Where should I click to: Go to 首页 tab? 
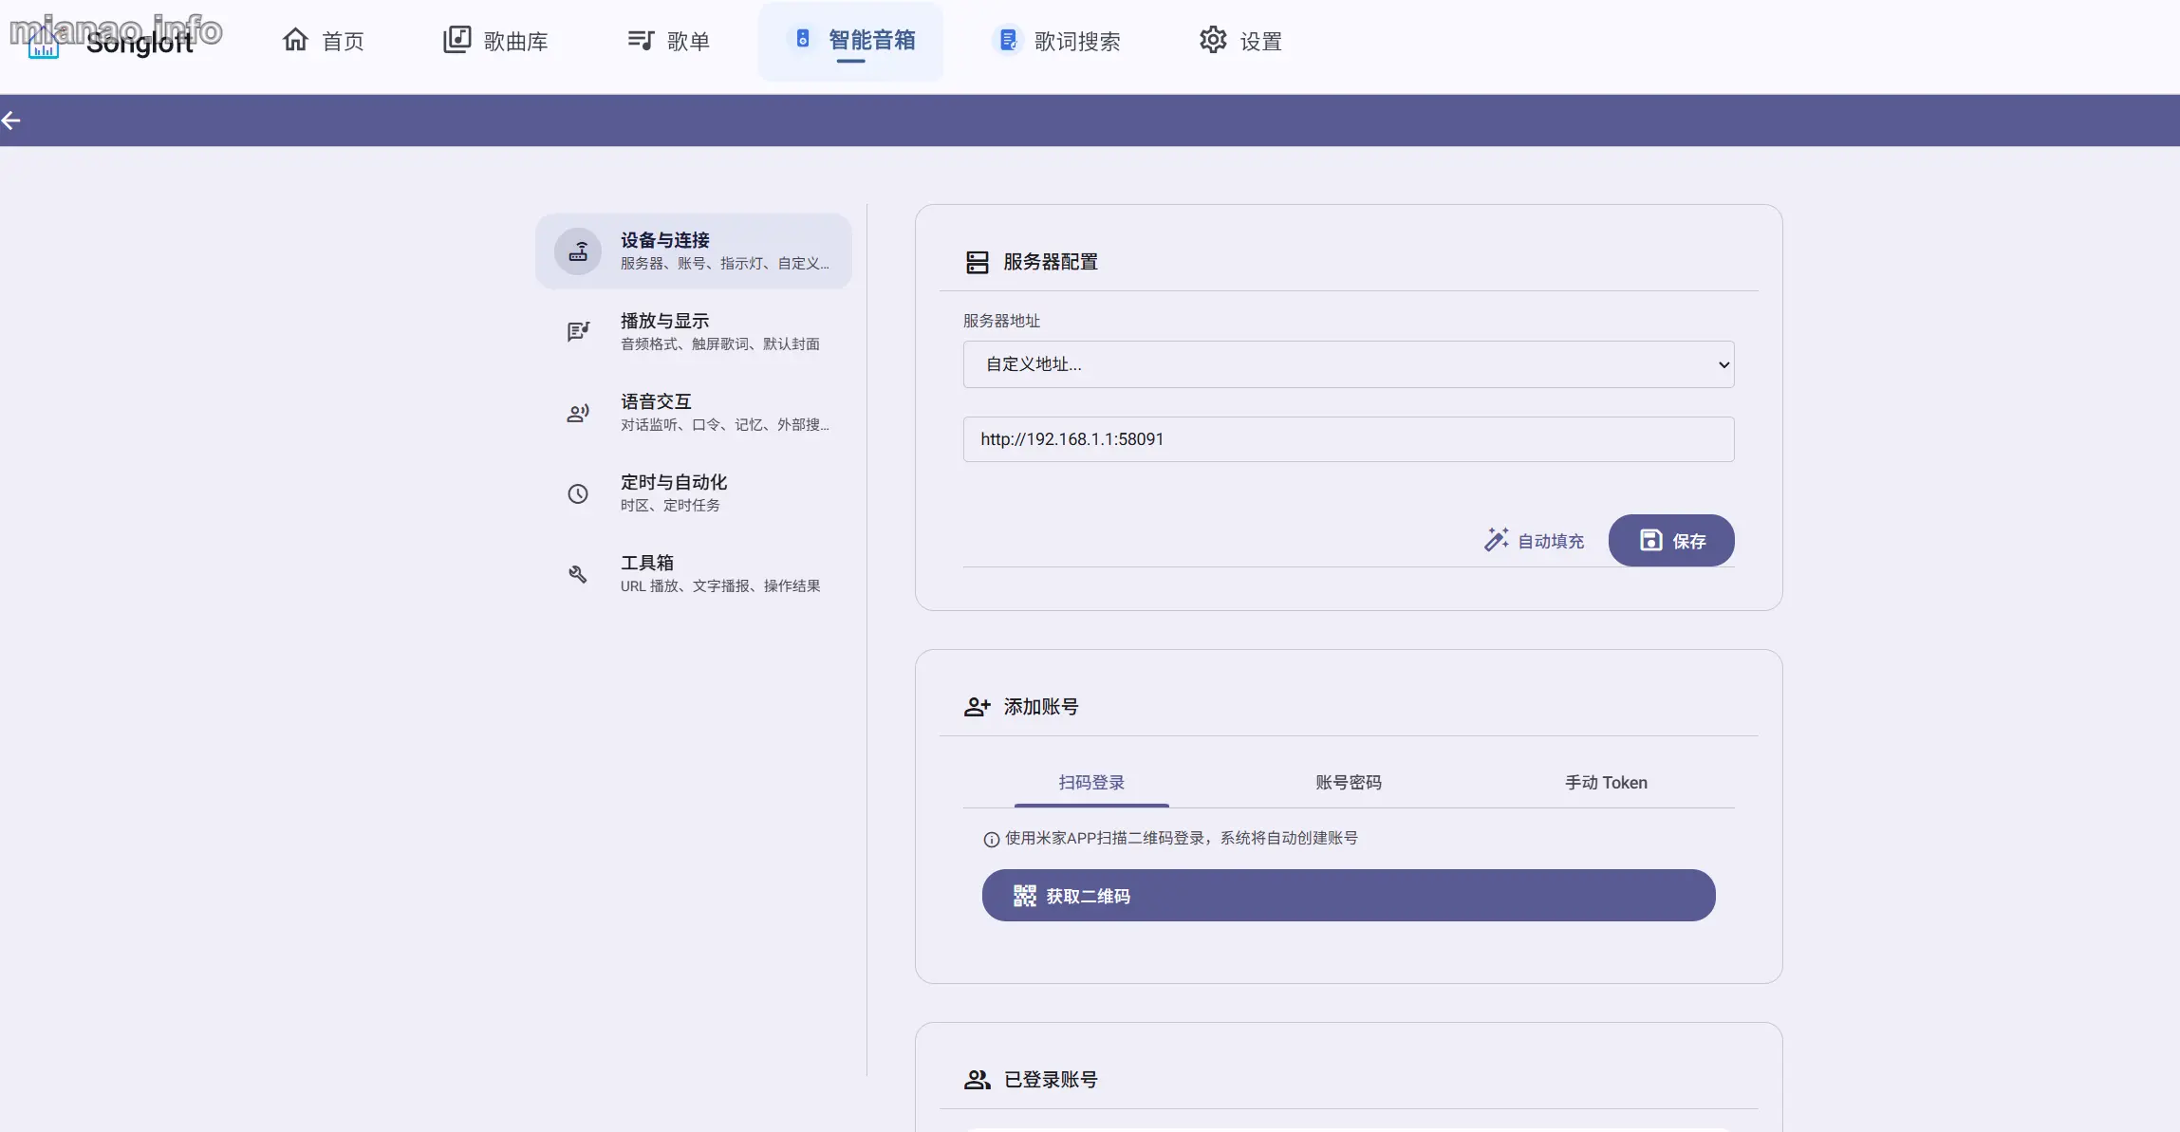(x=324, y=41)
